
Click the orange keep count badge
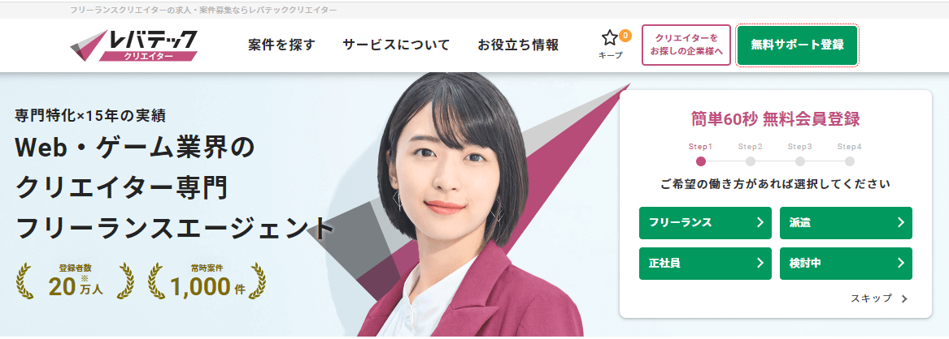(625, 35)
